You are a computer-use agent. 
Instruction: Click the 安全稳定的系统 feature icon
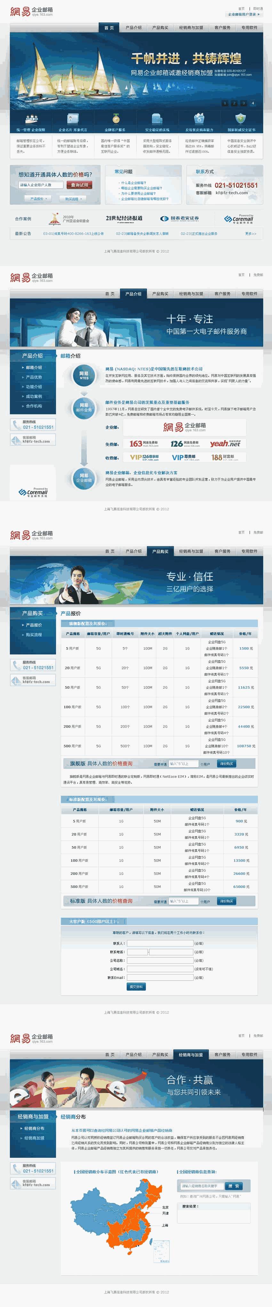coord(157,119)
